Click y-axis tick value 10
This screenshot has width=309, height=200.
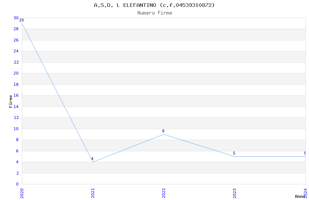(x=16, y=129)
